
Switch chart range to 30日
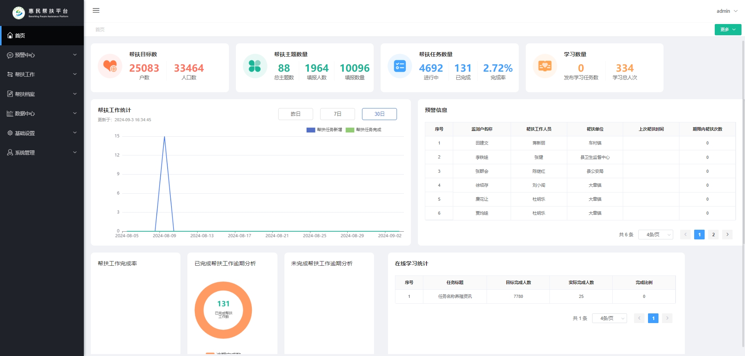tap(379, 114)
